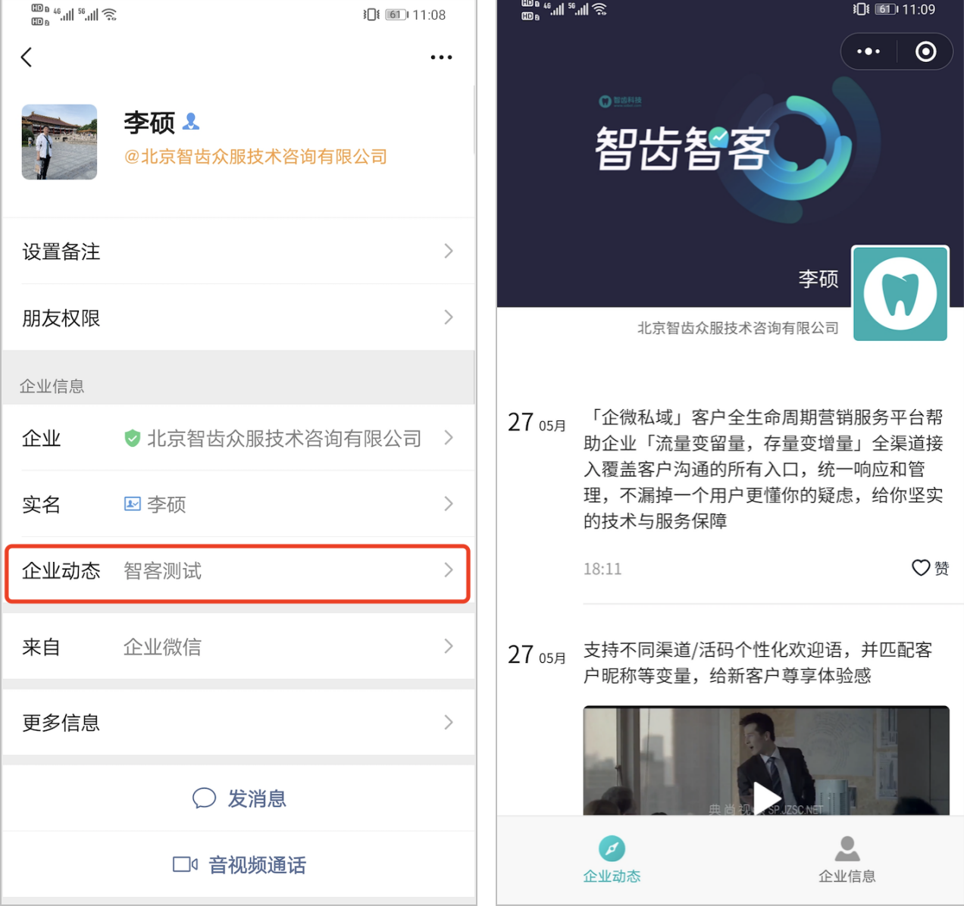The image size is (964, 906).
Task: Tap the 18:11 timestamp
Action: click(x=602, y=569)
